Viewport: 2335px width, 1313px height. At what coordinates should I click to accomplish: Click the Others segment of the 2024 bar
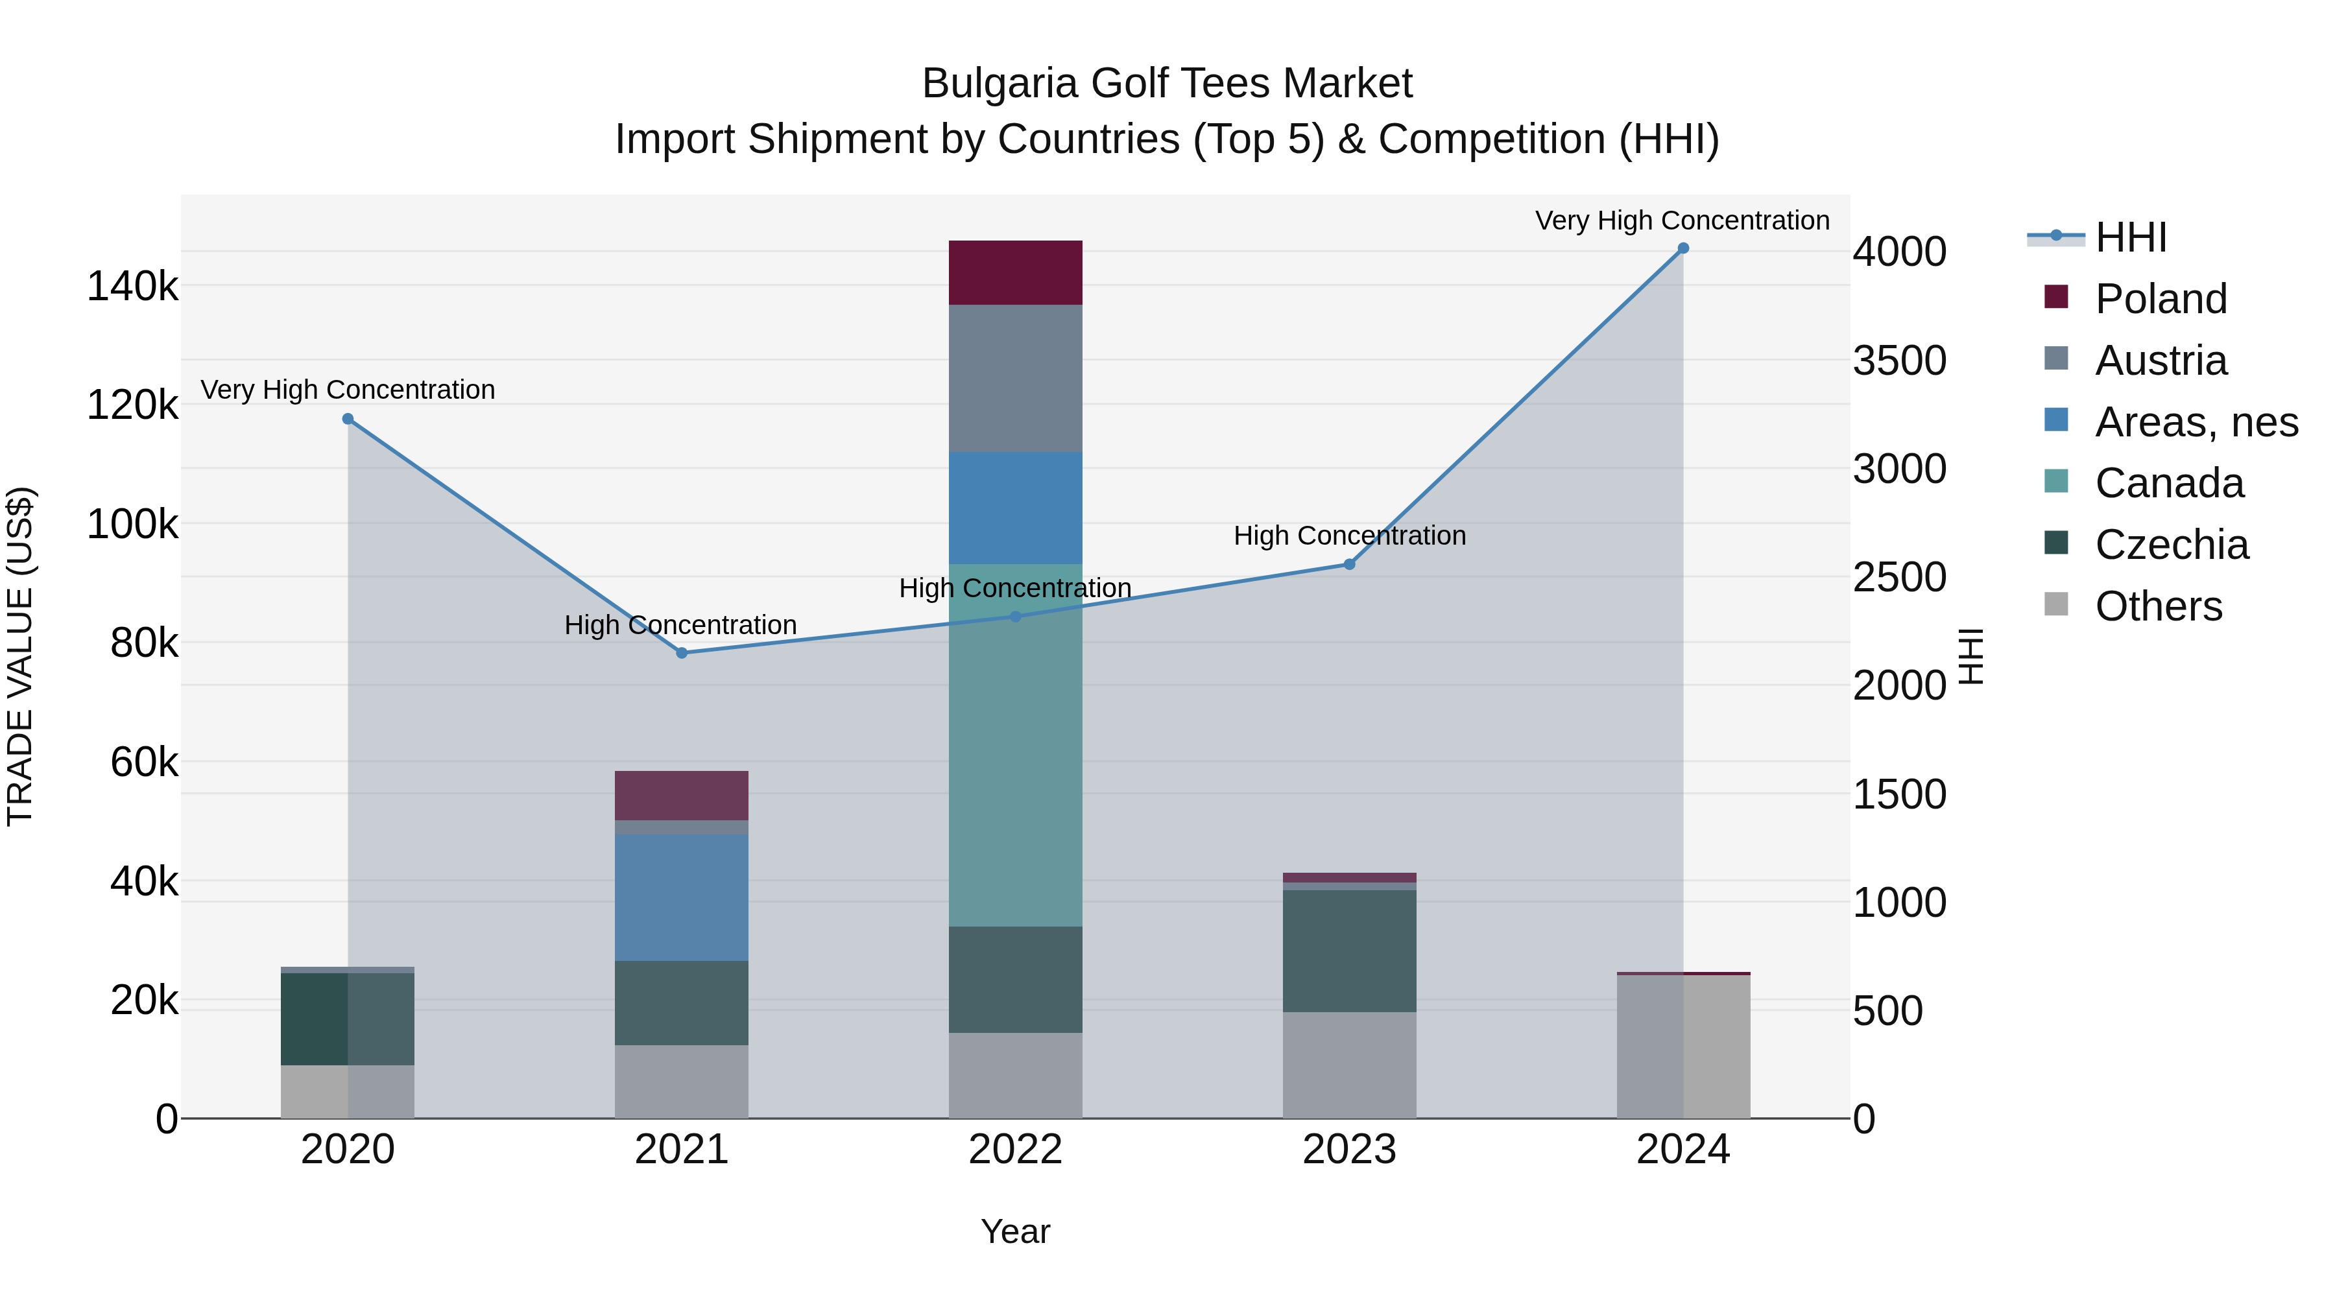(1683, 1047)
